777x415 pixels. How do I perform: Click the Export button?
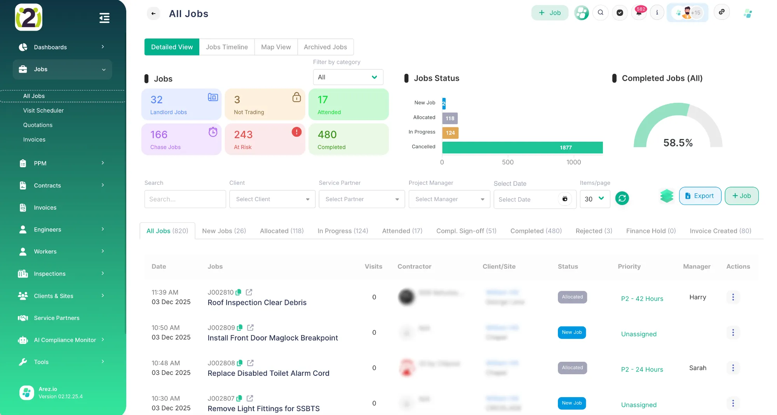pos(700,196)
